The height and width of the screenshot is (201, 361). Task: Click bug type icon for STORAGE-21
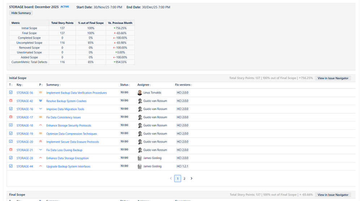coord(11,150)
